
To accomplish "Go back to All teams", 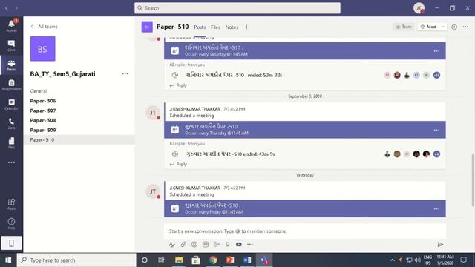I will click(x=45, y=27).
